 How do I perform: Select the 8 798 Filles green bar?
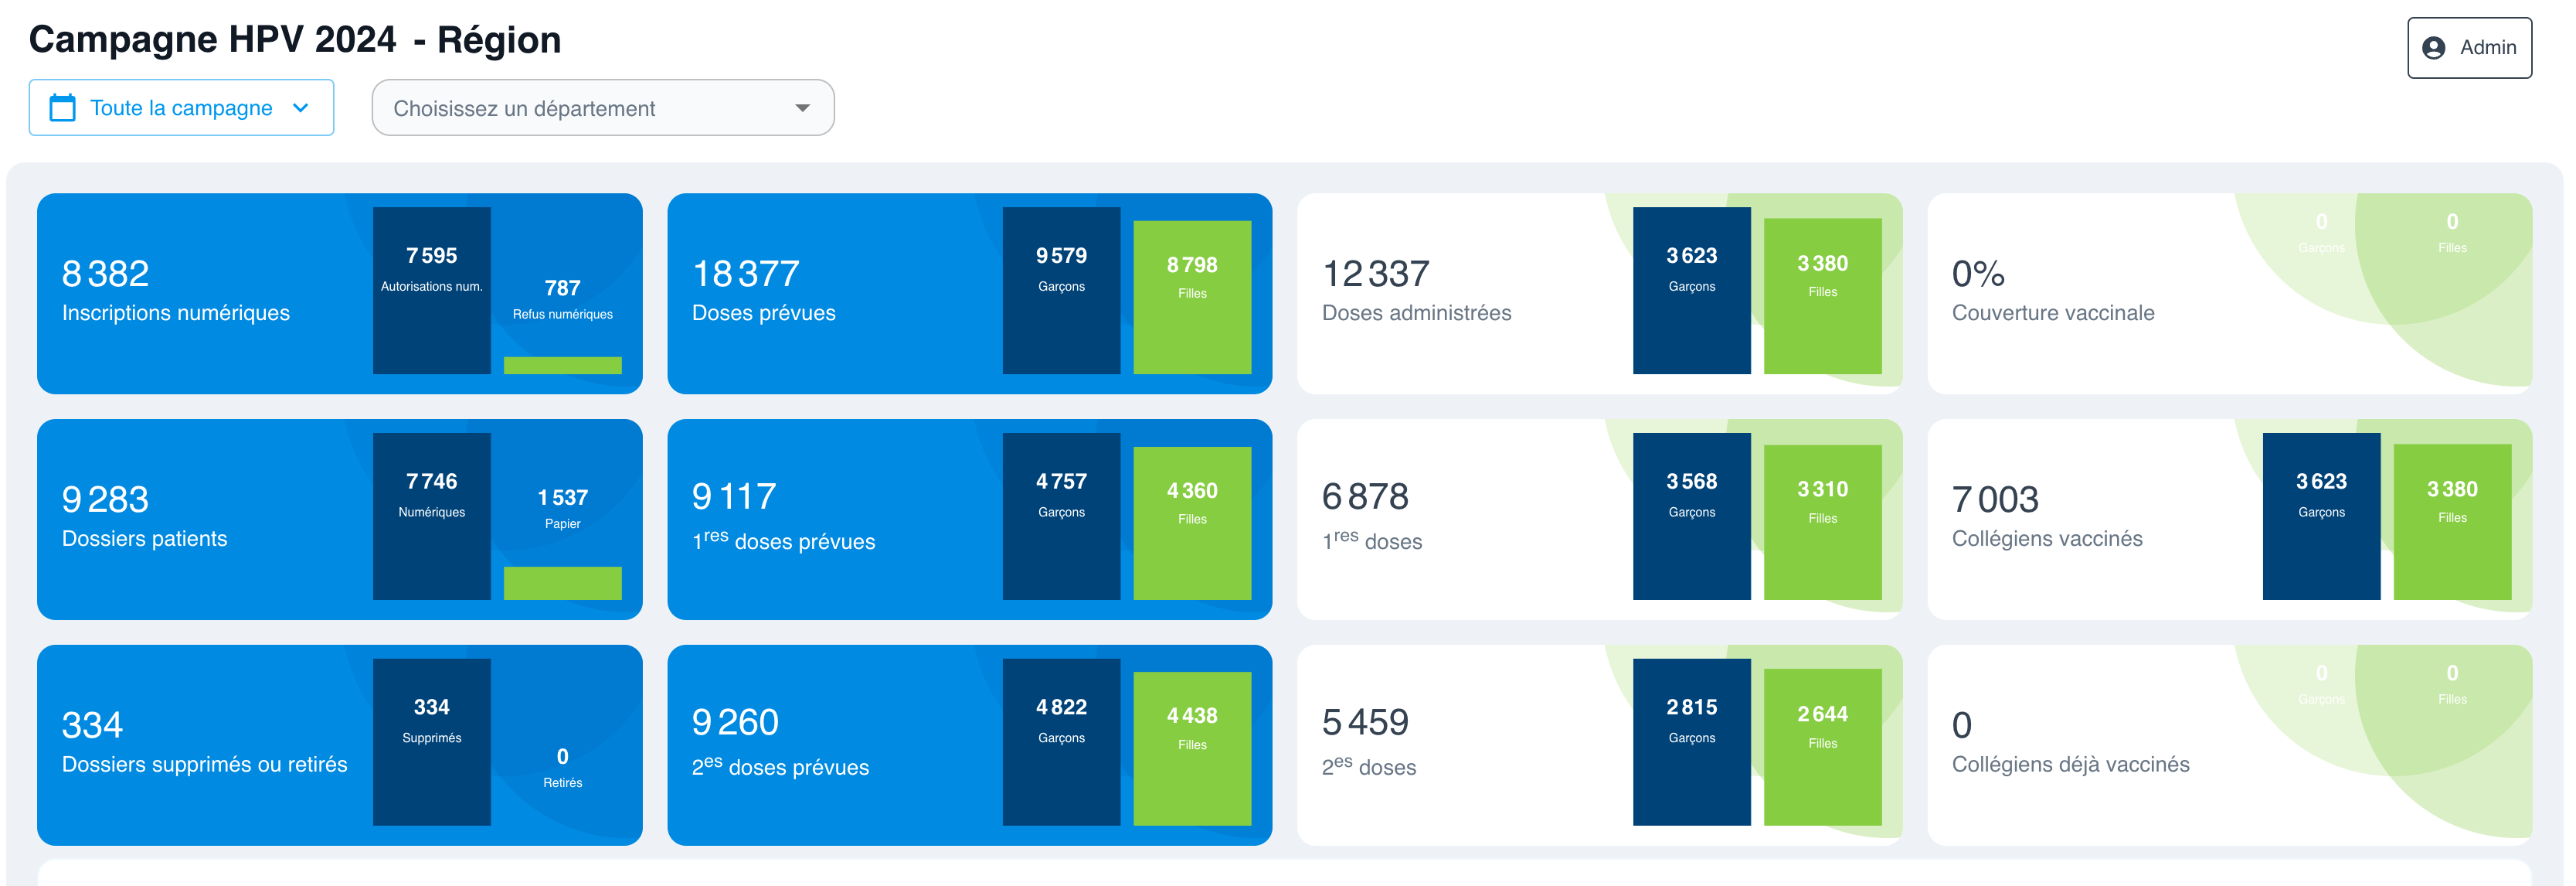point(1192,298)
